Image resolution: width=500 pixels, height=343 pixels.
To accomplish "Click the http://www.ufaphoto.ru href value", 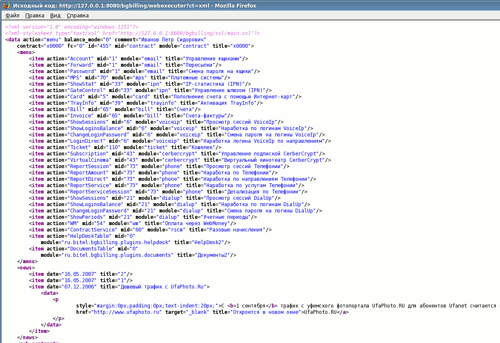I will pyautogui.click(x=128, y=312).
